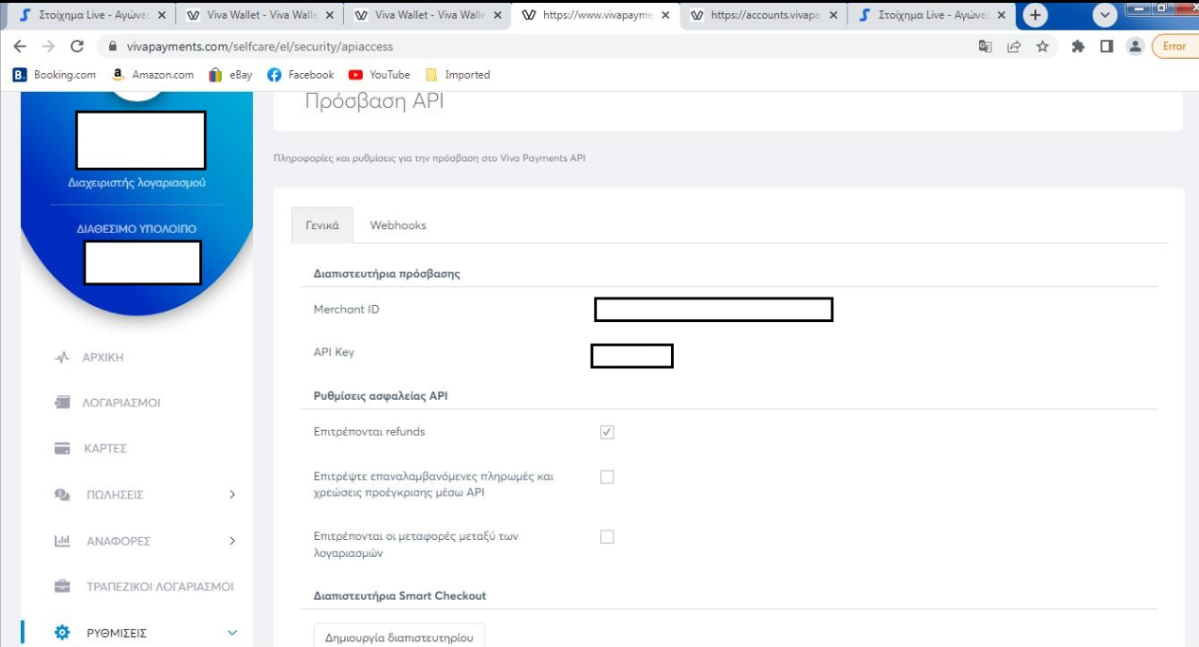This screenshot has width=1199, height=647.
Task: Expand the ΑΝΑΦΟΡΕΣ submenu arrow
Action: (x=232, y=541)
